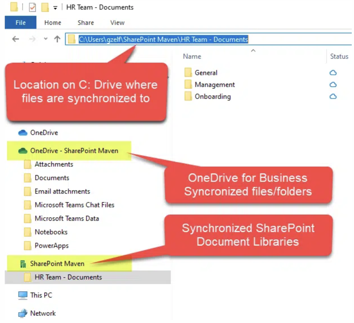This screenshot has width=354, height=323.
Task: Click the blue OneDrive cloud icon
Action: pos(23,133)
